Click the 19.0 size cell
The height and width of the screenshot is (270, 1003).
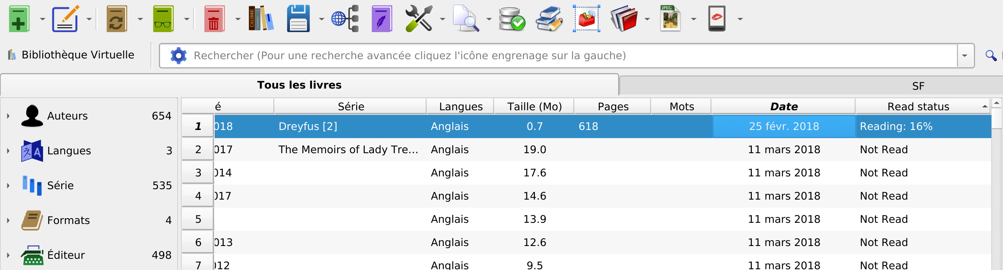(534, 150)
